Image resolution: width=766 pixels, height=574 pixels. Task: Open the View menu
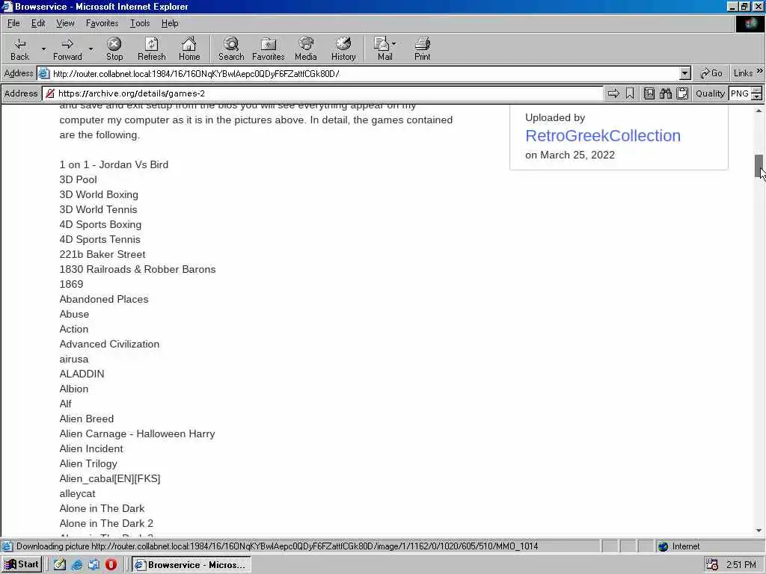pyautogui.click(x=65, y=23)
